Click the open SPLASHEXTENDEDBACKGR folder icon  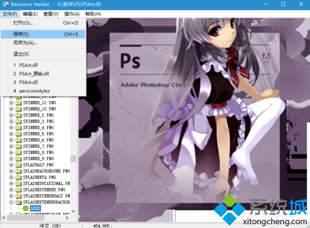point(19,202)
